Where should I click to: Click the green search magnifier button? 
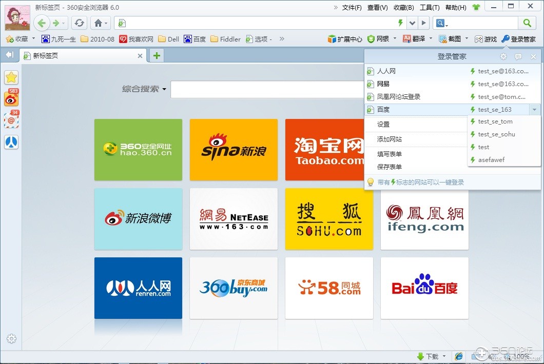coord(527,23)
